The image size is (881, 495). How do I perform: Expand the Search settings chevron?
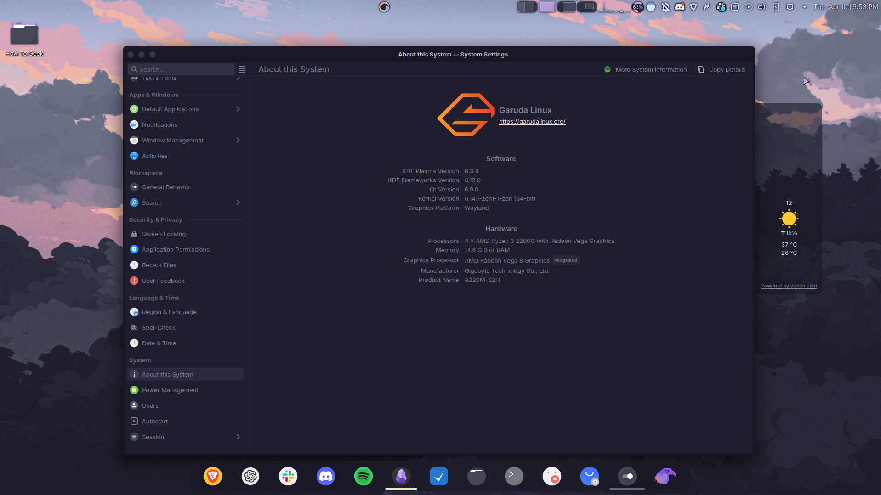[x=238, y=202]
